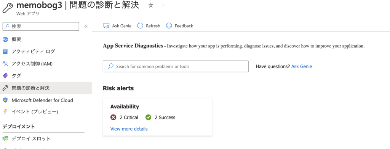Click View more details link
Image resolution: width=390 pixels, height=149 pixels.
pos(129,129)
